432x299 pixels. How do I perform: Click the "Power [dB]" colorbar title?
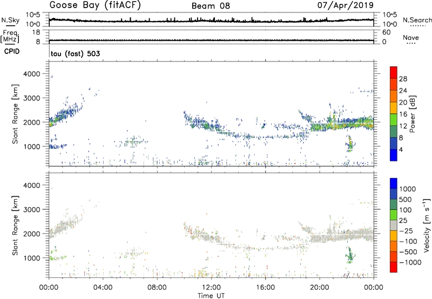point(412,114)
